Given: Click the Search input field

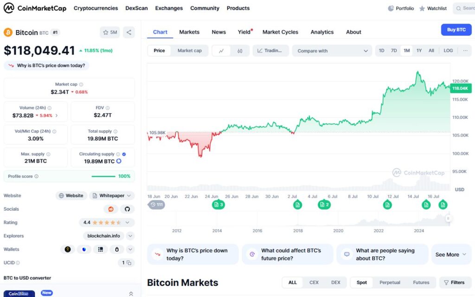Looking at the screenshot, I should [x=464, y=8].
